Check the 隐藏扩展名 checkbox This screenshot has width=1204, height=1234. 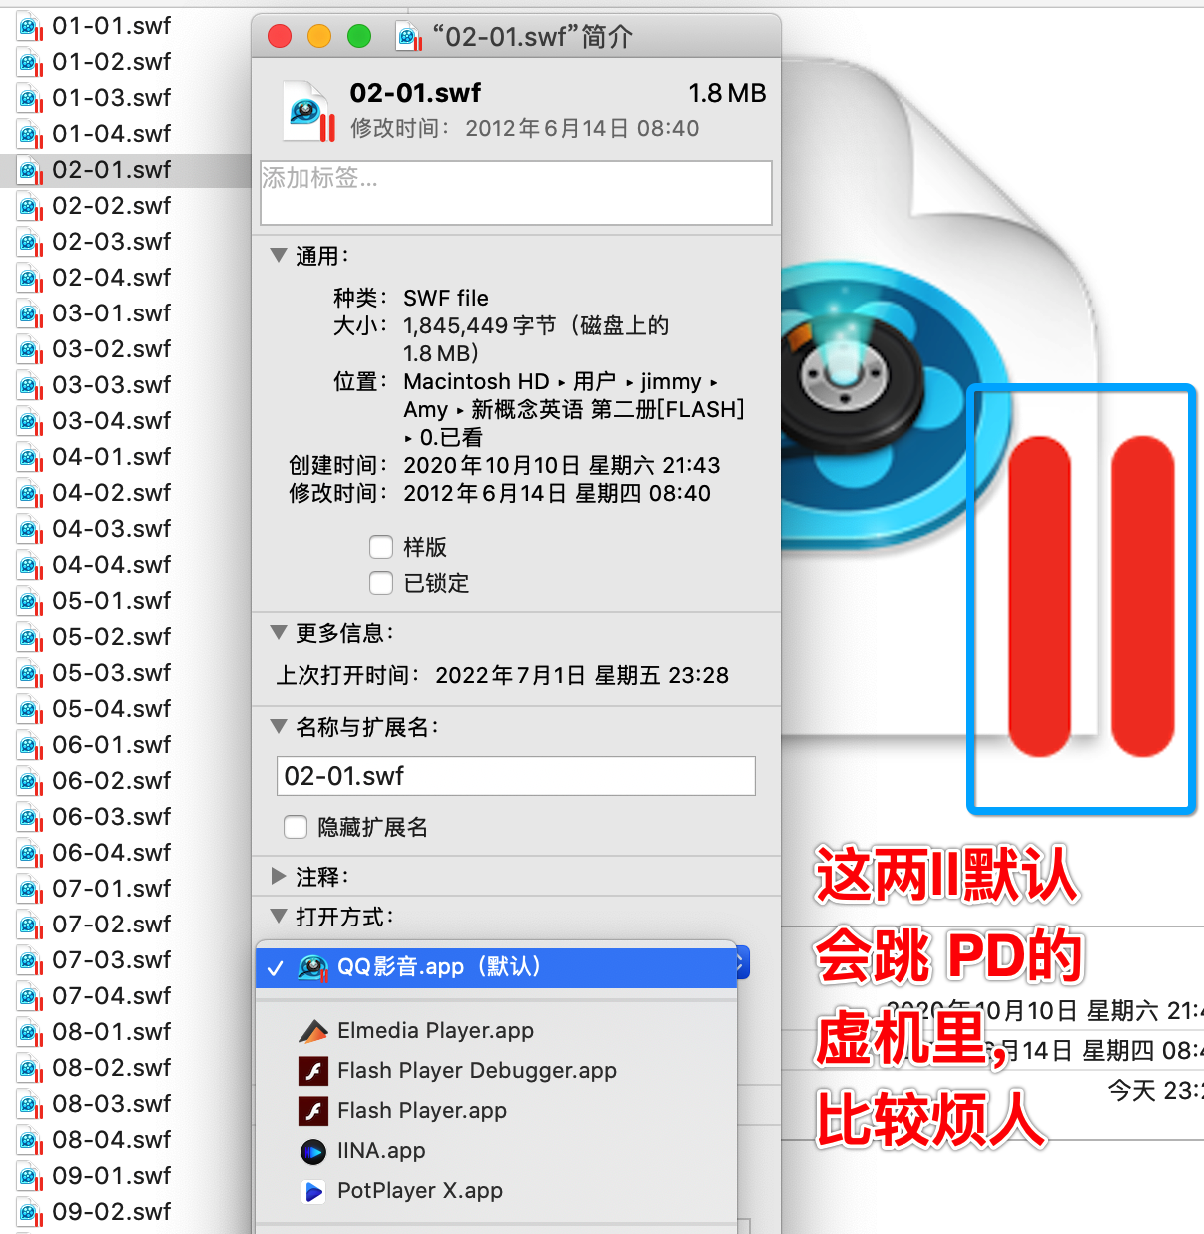pyautogui.click(x=296, y=827)
